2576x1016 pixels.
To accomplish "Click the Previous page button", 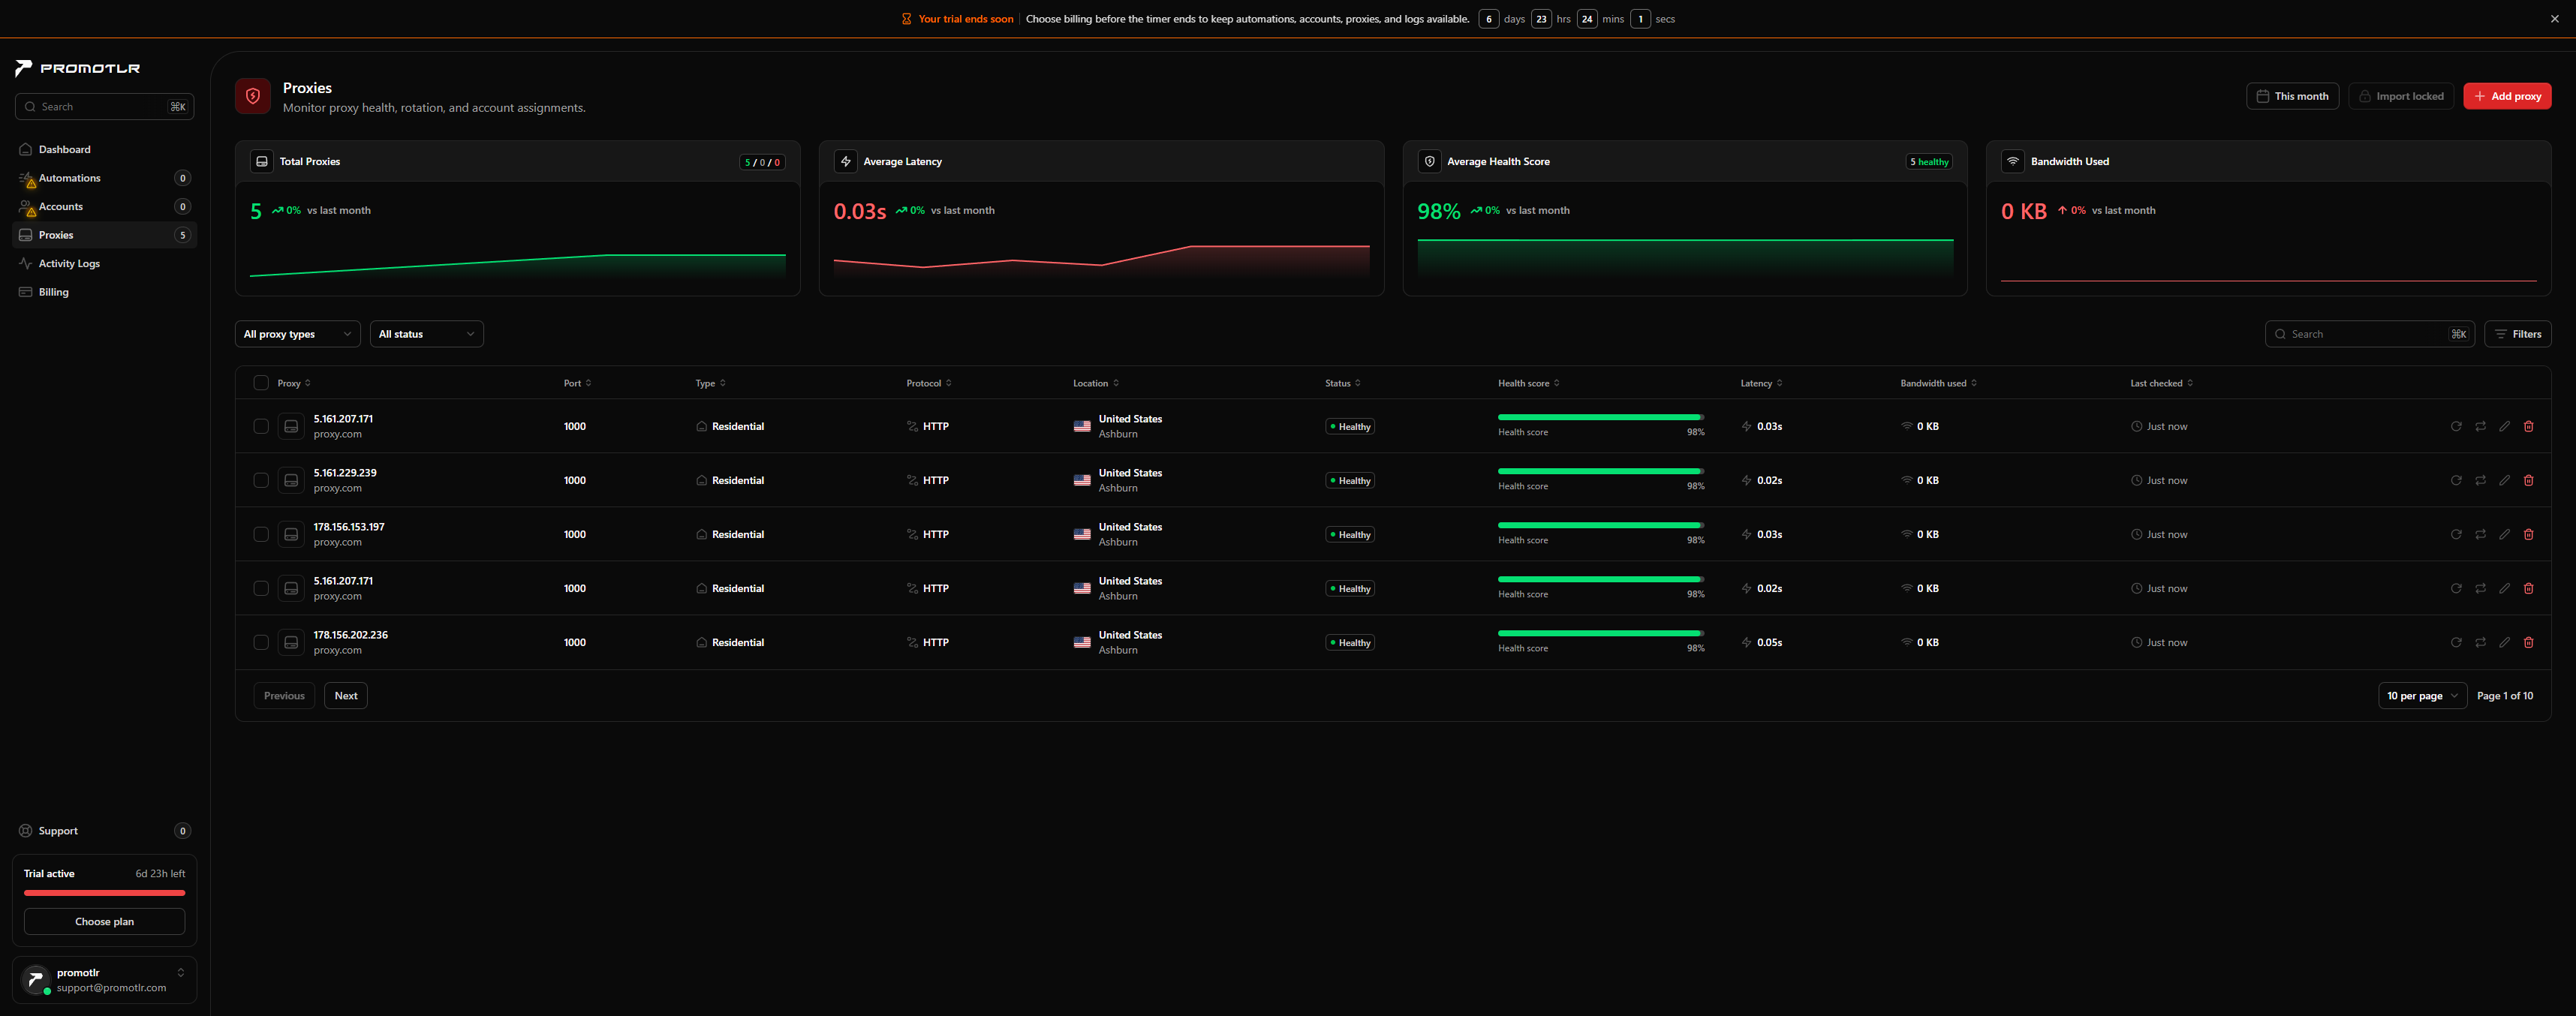I will (x=284, y=696).
